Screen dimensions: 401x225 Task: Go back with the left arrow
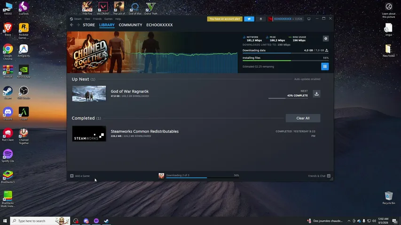[x=71, y=25]
